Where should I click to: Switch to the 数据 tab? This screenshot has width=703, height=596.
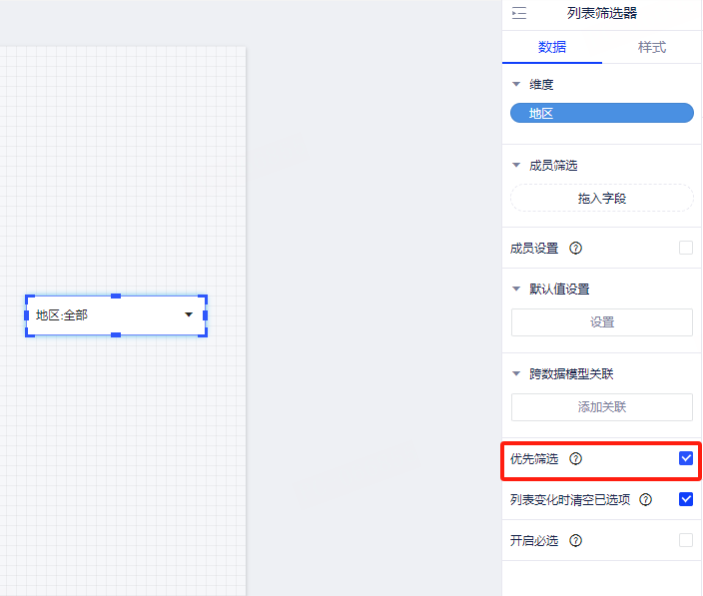pos(552,47)
